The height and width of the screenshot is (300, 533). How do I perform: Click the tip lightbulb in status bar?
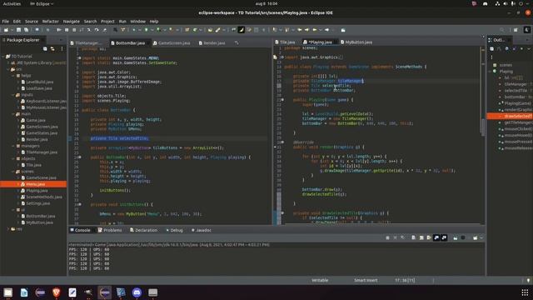528,281
